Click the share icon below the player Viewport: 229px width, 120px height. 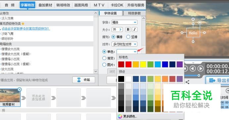(187, 82)
